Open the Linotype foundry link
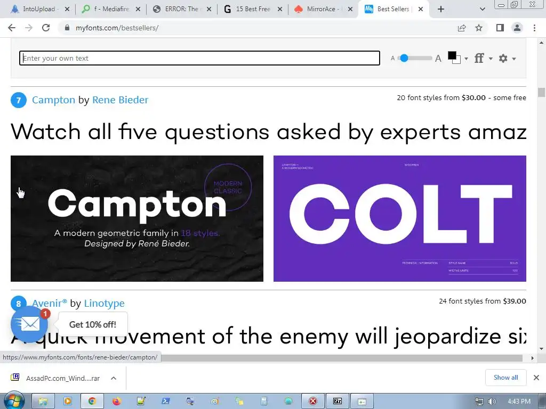Image resolution: width=546 pixels, height=409 pixels. coord(104,303)
